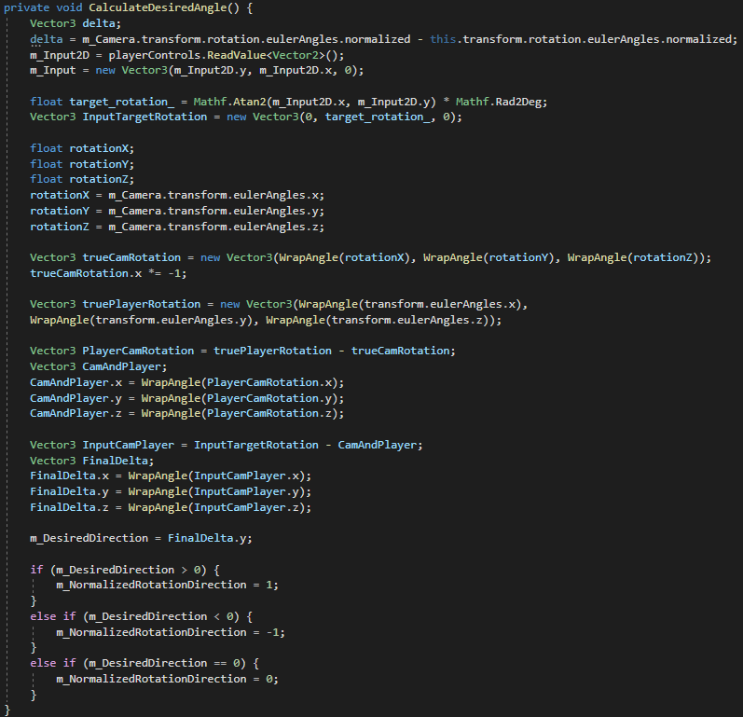Click 'm_NormalizedRotationDirection = 1;' line

pyautogui.click(x=167, y=586)
